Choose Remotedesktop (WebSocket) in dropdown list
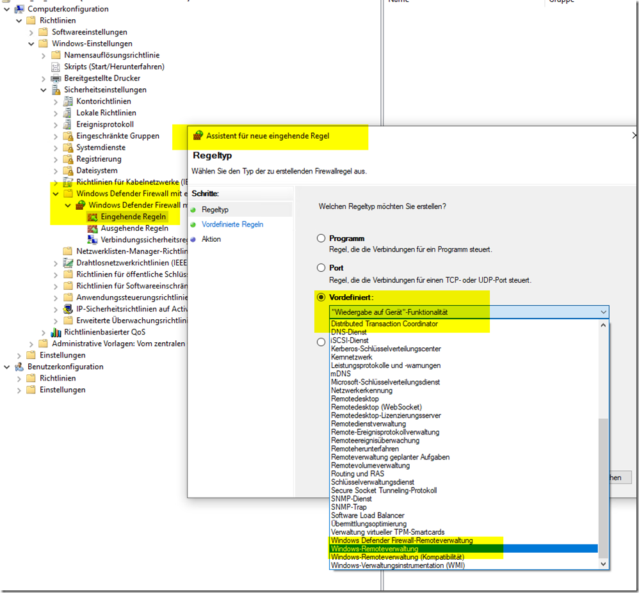The width and height of the screenshot is (639, 593). pos(464,407)
